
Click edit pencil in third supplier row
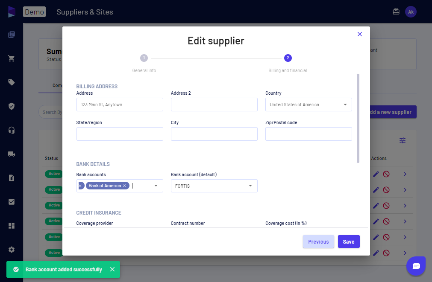tap(376, 206)
